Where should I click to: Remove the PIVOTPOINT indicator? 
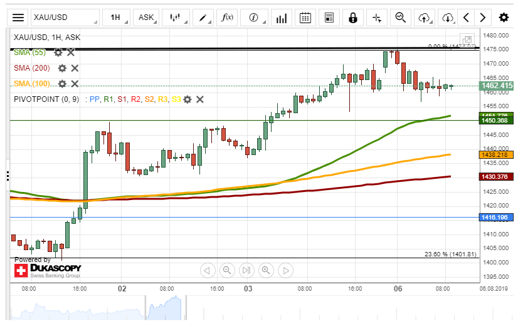pyautogui.click(x=200, y=99)
